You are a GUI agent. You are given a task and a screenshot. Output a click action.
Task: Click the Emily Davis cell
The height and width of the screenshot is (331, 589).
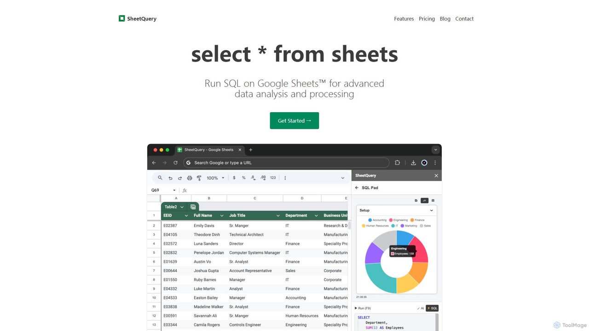pos(209,226)
